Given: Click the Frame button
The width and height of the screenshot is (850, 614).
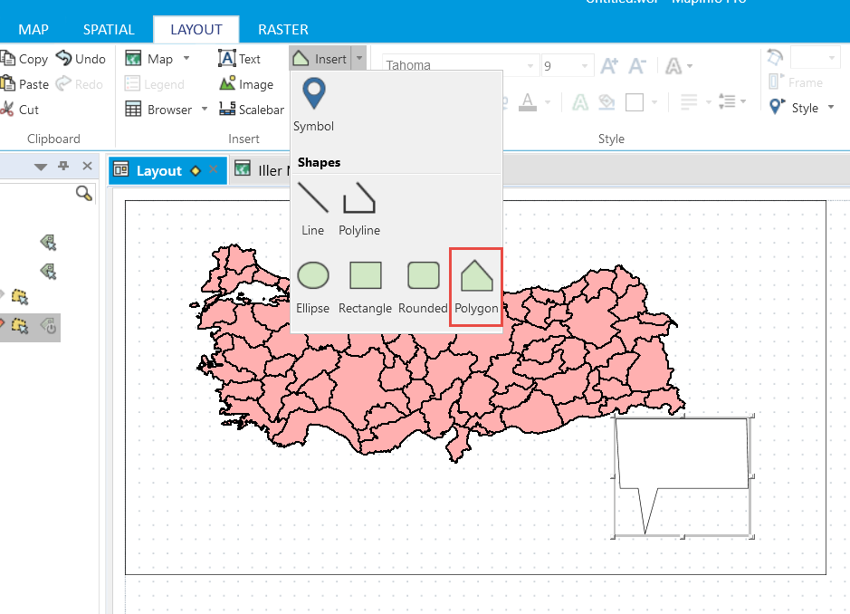Looking at the screenshot, I should 796,82.
